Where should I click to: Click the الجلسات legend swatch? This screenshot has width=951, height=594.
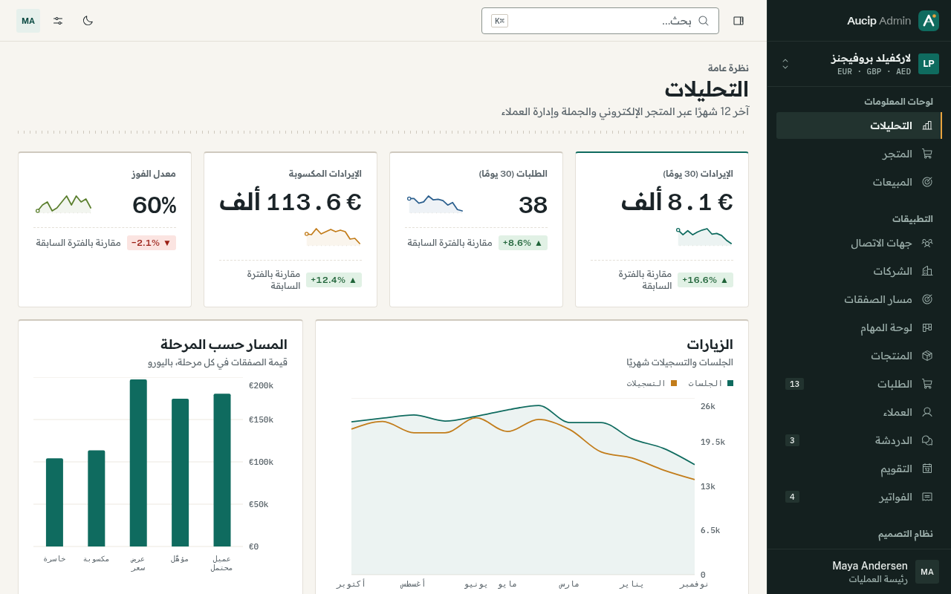(x=730, y=383)
